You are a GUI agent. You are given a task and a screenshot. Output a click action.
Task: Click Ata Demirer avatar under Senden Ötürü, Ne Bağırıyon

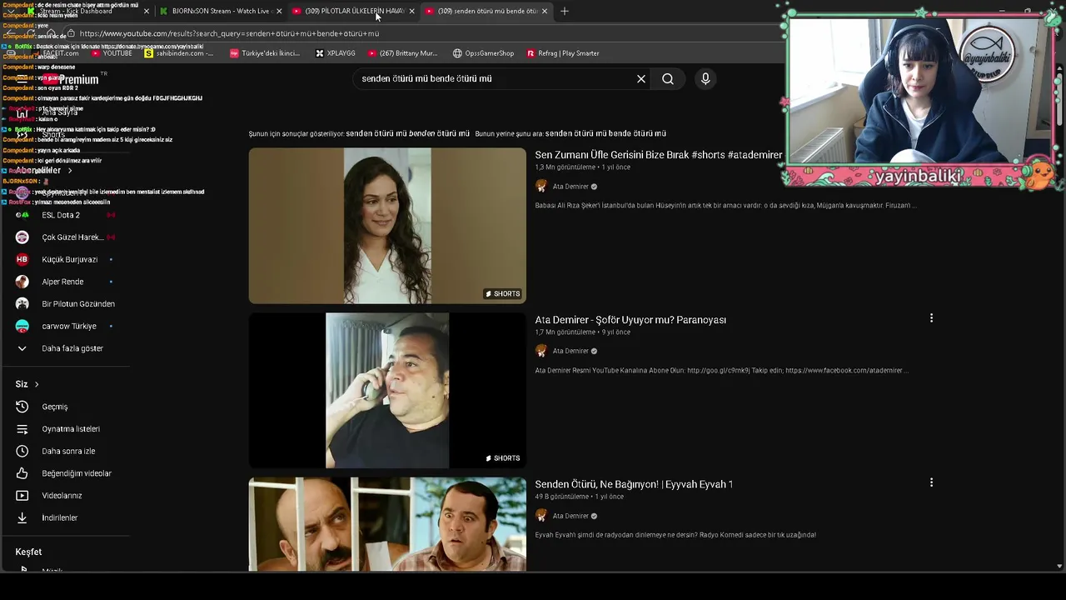click(x=541, y=516)
